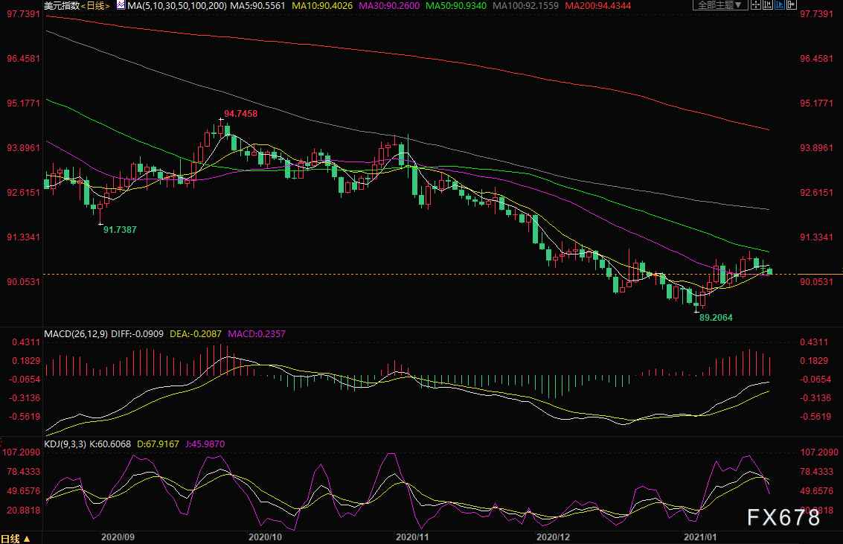
Task: Click the 94.7458 high price marker
Action: (x=240, y=114)
